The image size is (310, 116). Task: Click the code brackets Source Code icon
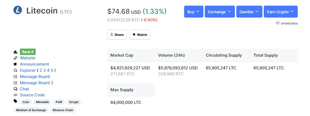(x=15, y=95)
